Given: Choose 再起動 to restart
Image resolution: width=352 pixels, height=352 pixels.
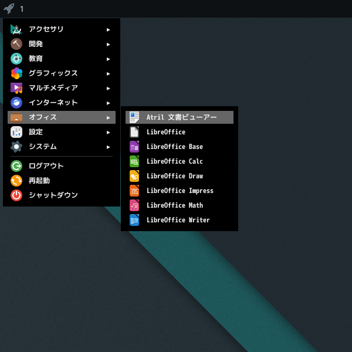Looking at the screenshot, I should click(62, 181).
